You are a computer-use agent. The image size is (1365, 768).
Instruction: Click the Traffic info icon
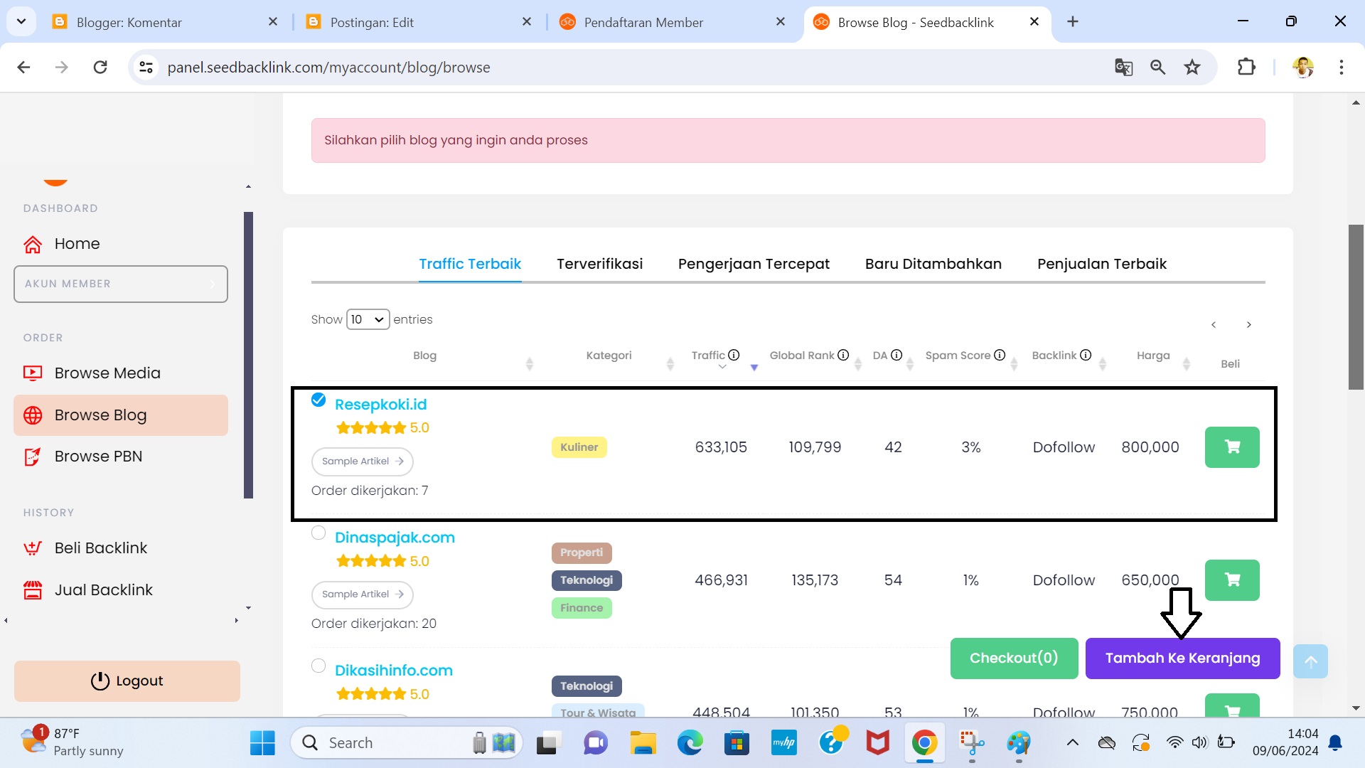click(x=734, y=355)
